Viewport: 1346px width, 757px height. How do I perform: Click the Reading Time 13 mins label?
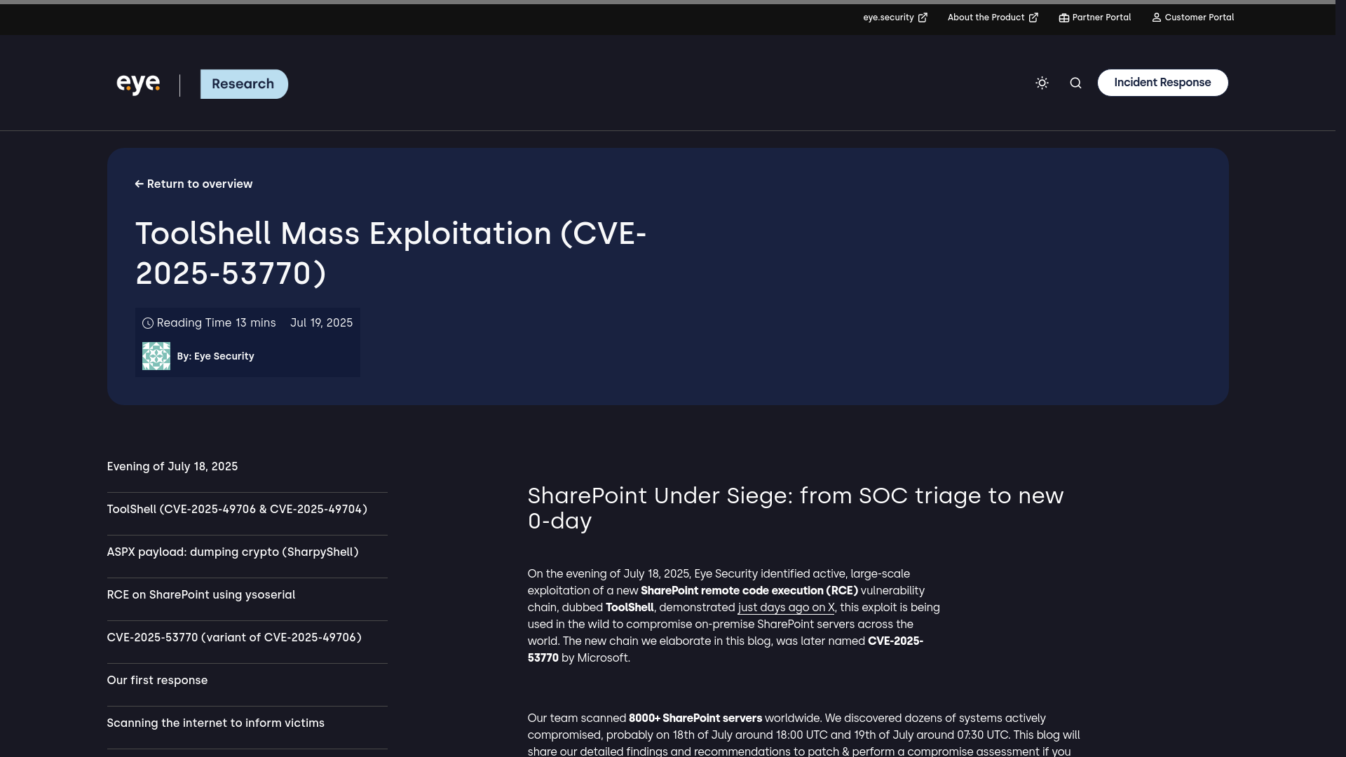tap(216, 322)
